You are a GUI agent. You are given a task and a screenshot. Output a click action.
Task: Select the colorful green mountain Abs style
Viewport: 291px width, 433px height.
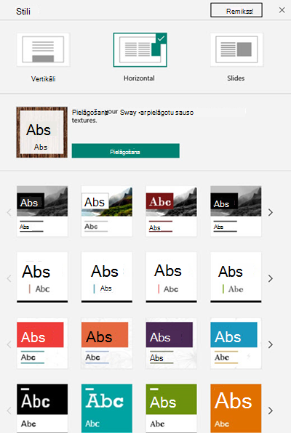coord(107,211)
